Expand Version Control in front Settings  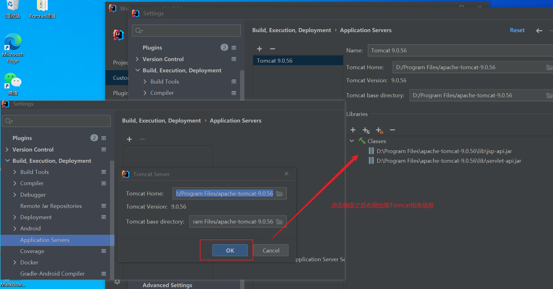coord(7,150)
